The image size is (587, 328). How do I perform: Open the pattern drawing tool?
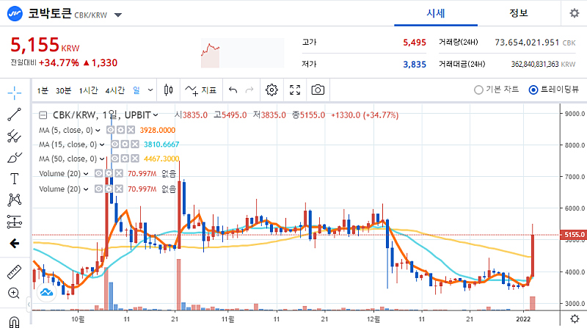[x=14, y=200]
